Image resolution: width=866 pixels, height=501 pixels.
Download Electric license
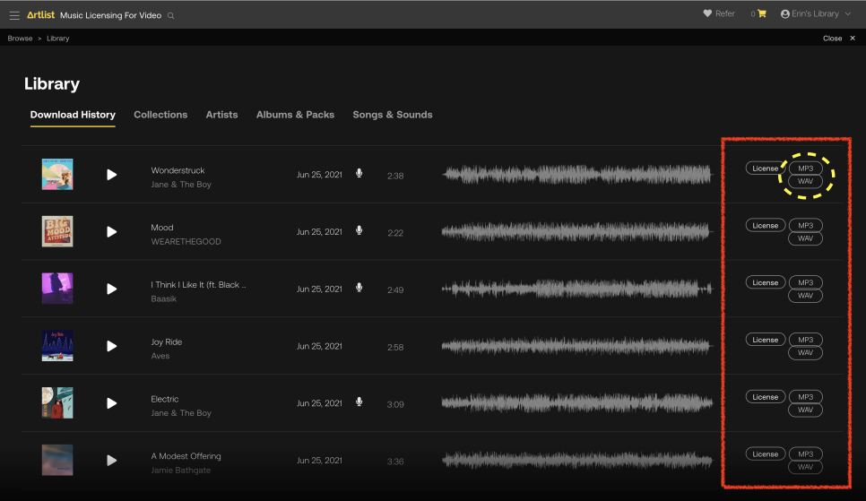click(x=765, y=397)
